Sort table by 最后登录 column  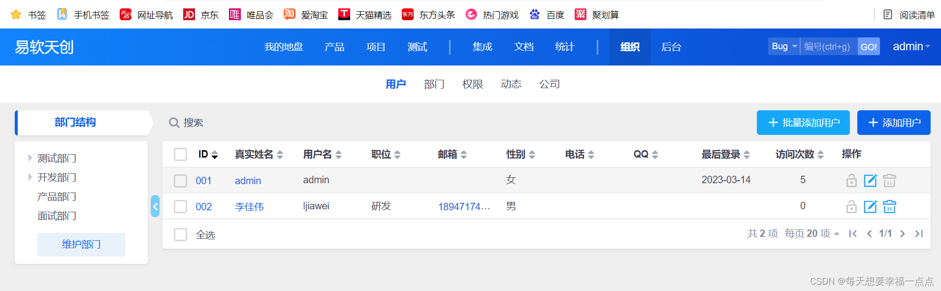(725, 154)
